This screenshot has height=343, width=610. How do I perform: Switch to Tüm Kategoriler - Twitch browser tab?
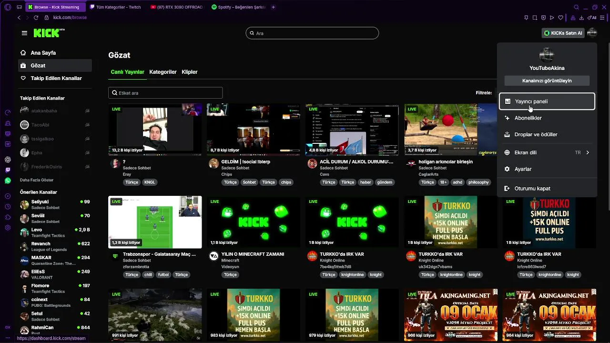pos(115,7)
